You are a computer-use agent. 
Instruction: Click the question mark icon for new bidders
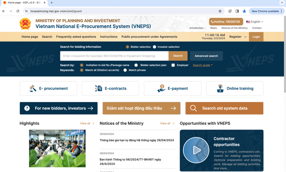point(27,108)
